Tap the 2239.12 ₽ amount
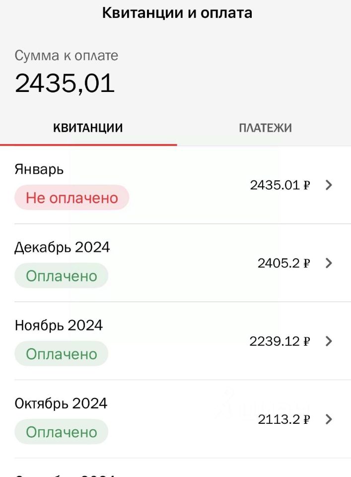The width and height of the screenshot is (351, 477). [280, 341]
